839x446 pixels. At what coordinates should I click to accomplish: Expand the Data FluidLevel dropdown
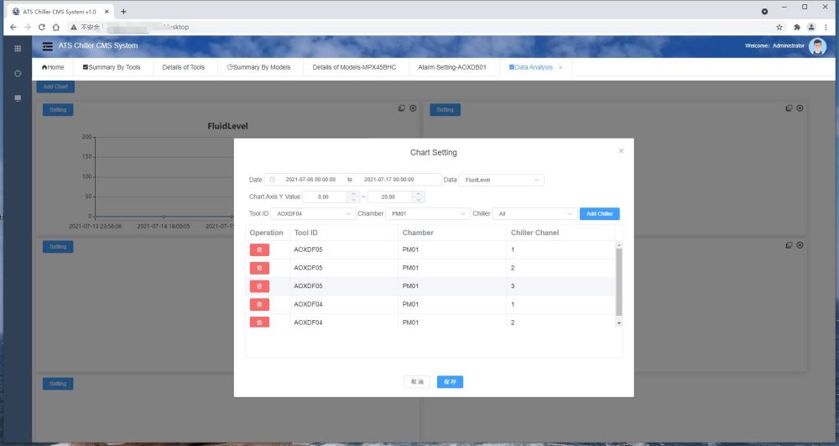point(501,180)
